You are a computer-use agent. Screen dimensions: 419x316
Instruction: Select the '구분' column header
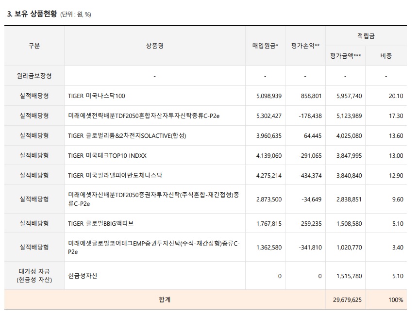tap(34, 46)
